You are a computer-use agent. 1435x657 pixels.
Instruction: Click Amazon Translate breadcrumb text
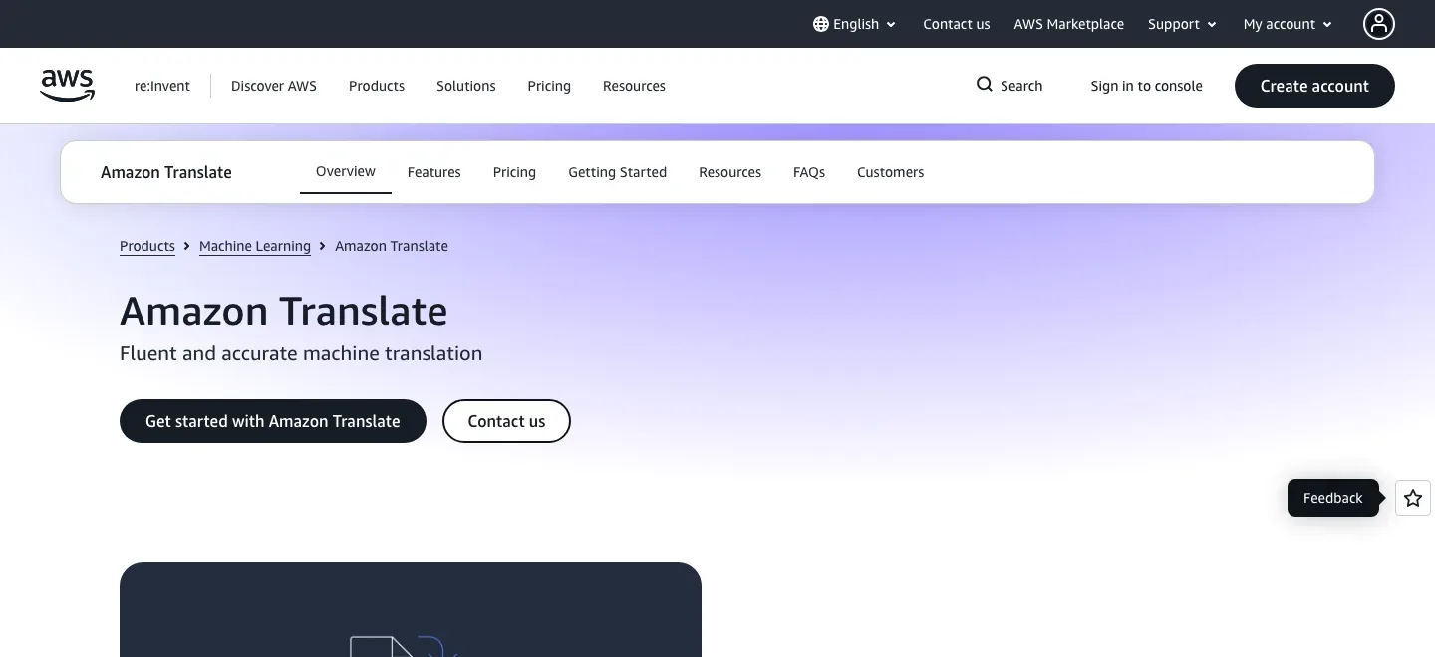pos(392,246)
